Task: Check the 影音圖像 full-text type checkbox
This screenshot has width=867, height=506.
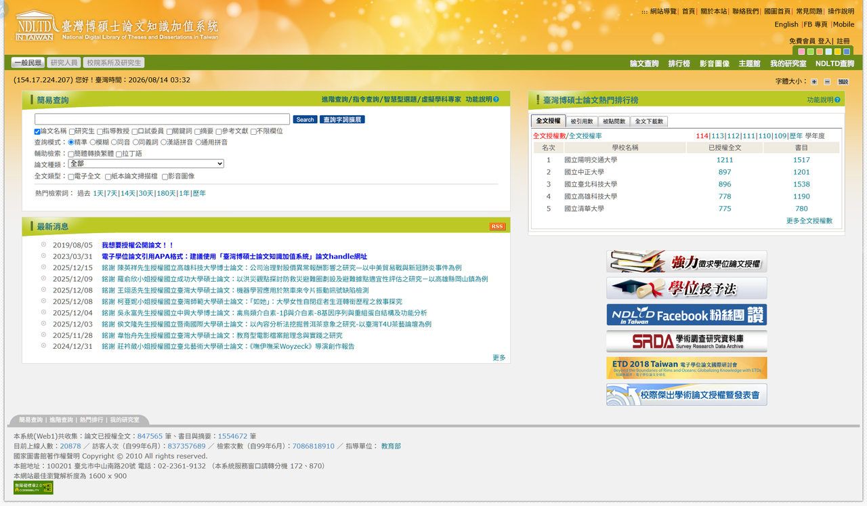Action: (x=165, y=177)
